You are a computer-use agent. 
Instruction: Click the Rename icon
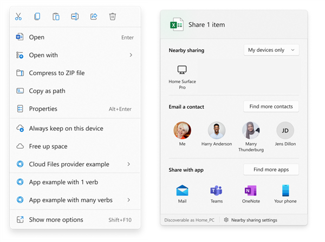75,16
